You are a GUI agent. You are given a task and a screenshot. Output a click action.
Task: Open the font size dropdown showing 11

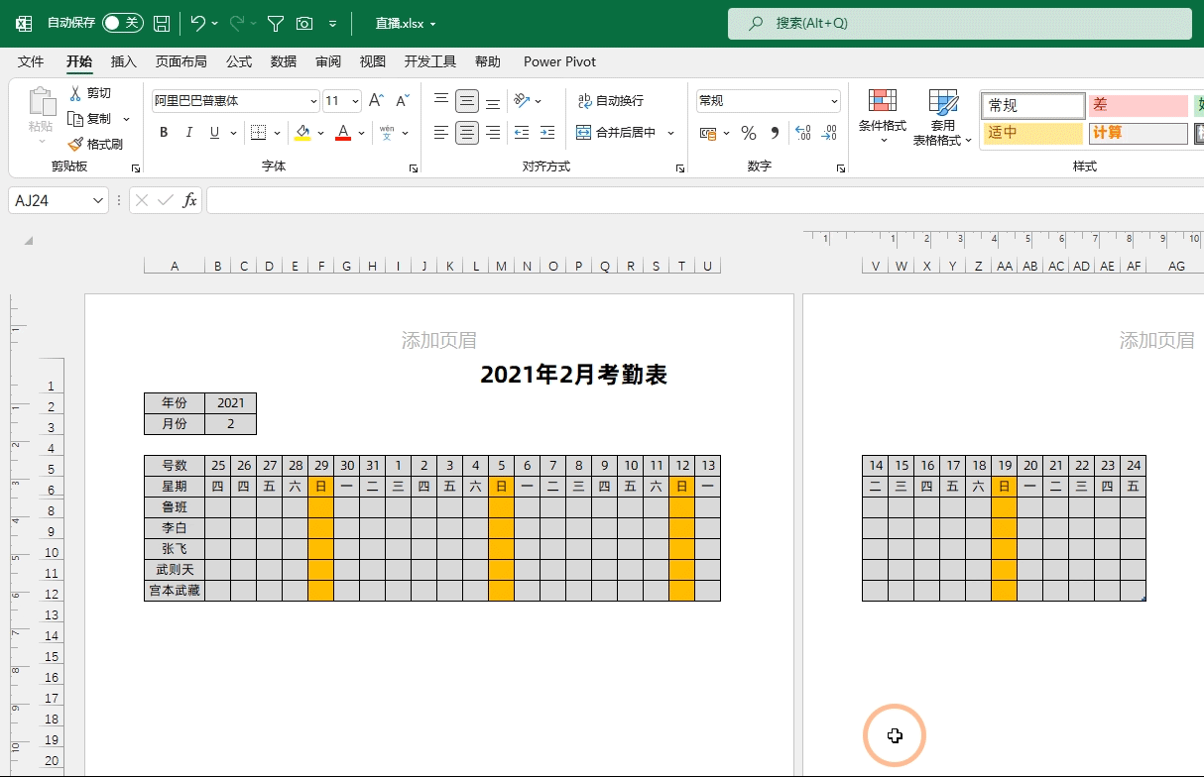(356, 101)
